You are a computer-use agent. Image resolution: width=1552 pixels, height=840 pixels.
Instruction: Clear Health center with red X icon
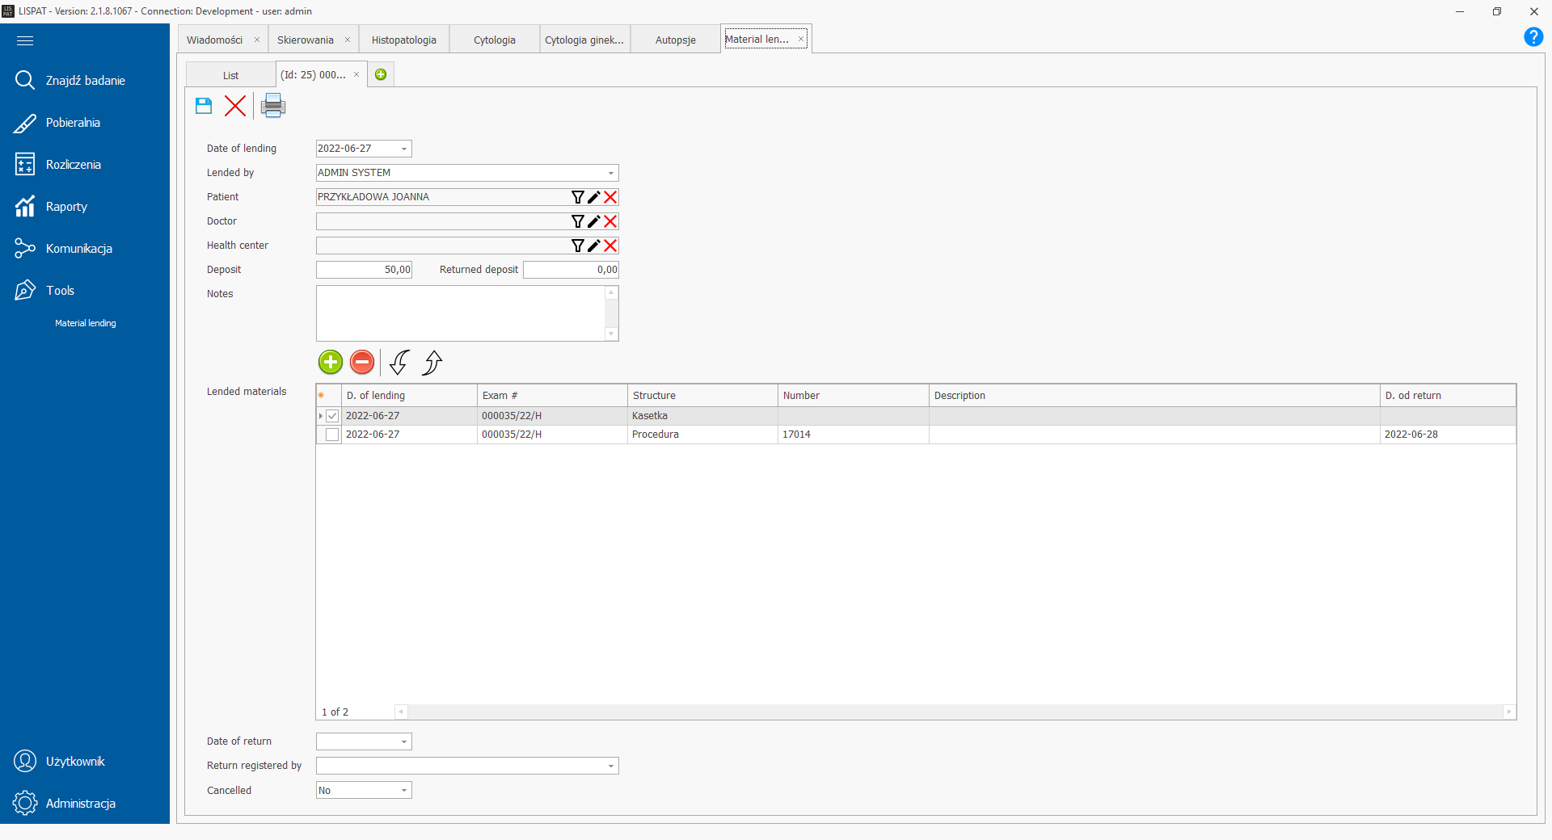(x=610, y=246)
